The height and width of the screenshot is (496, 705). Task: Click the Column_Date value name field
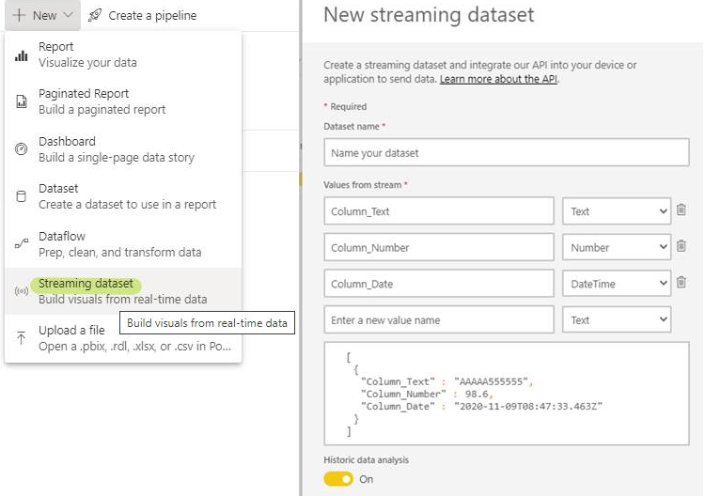[x=439, y=284]
